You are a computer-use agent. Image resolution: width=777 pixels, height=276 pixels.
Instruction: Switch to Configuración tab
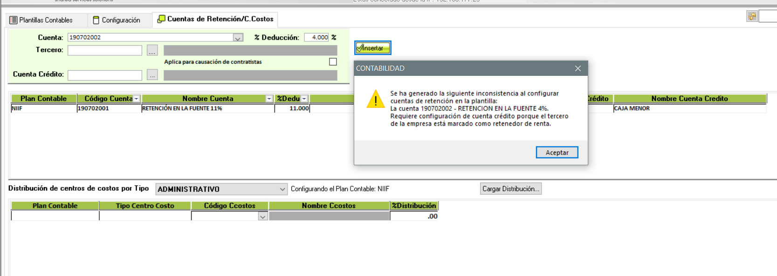tap(117, 20)
